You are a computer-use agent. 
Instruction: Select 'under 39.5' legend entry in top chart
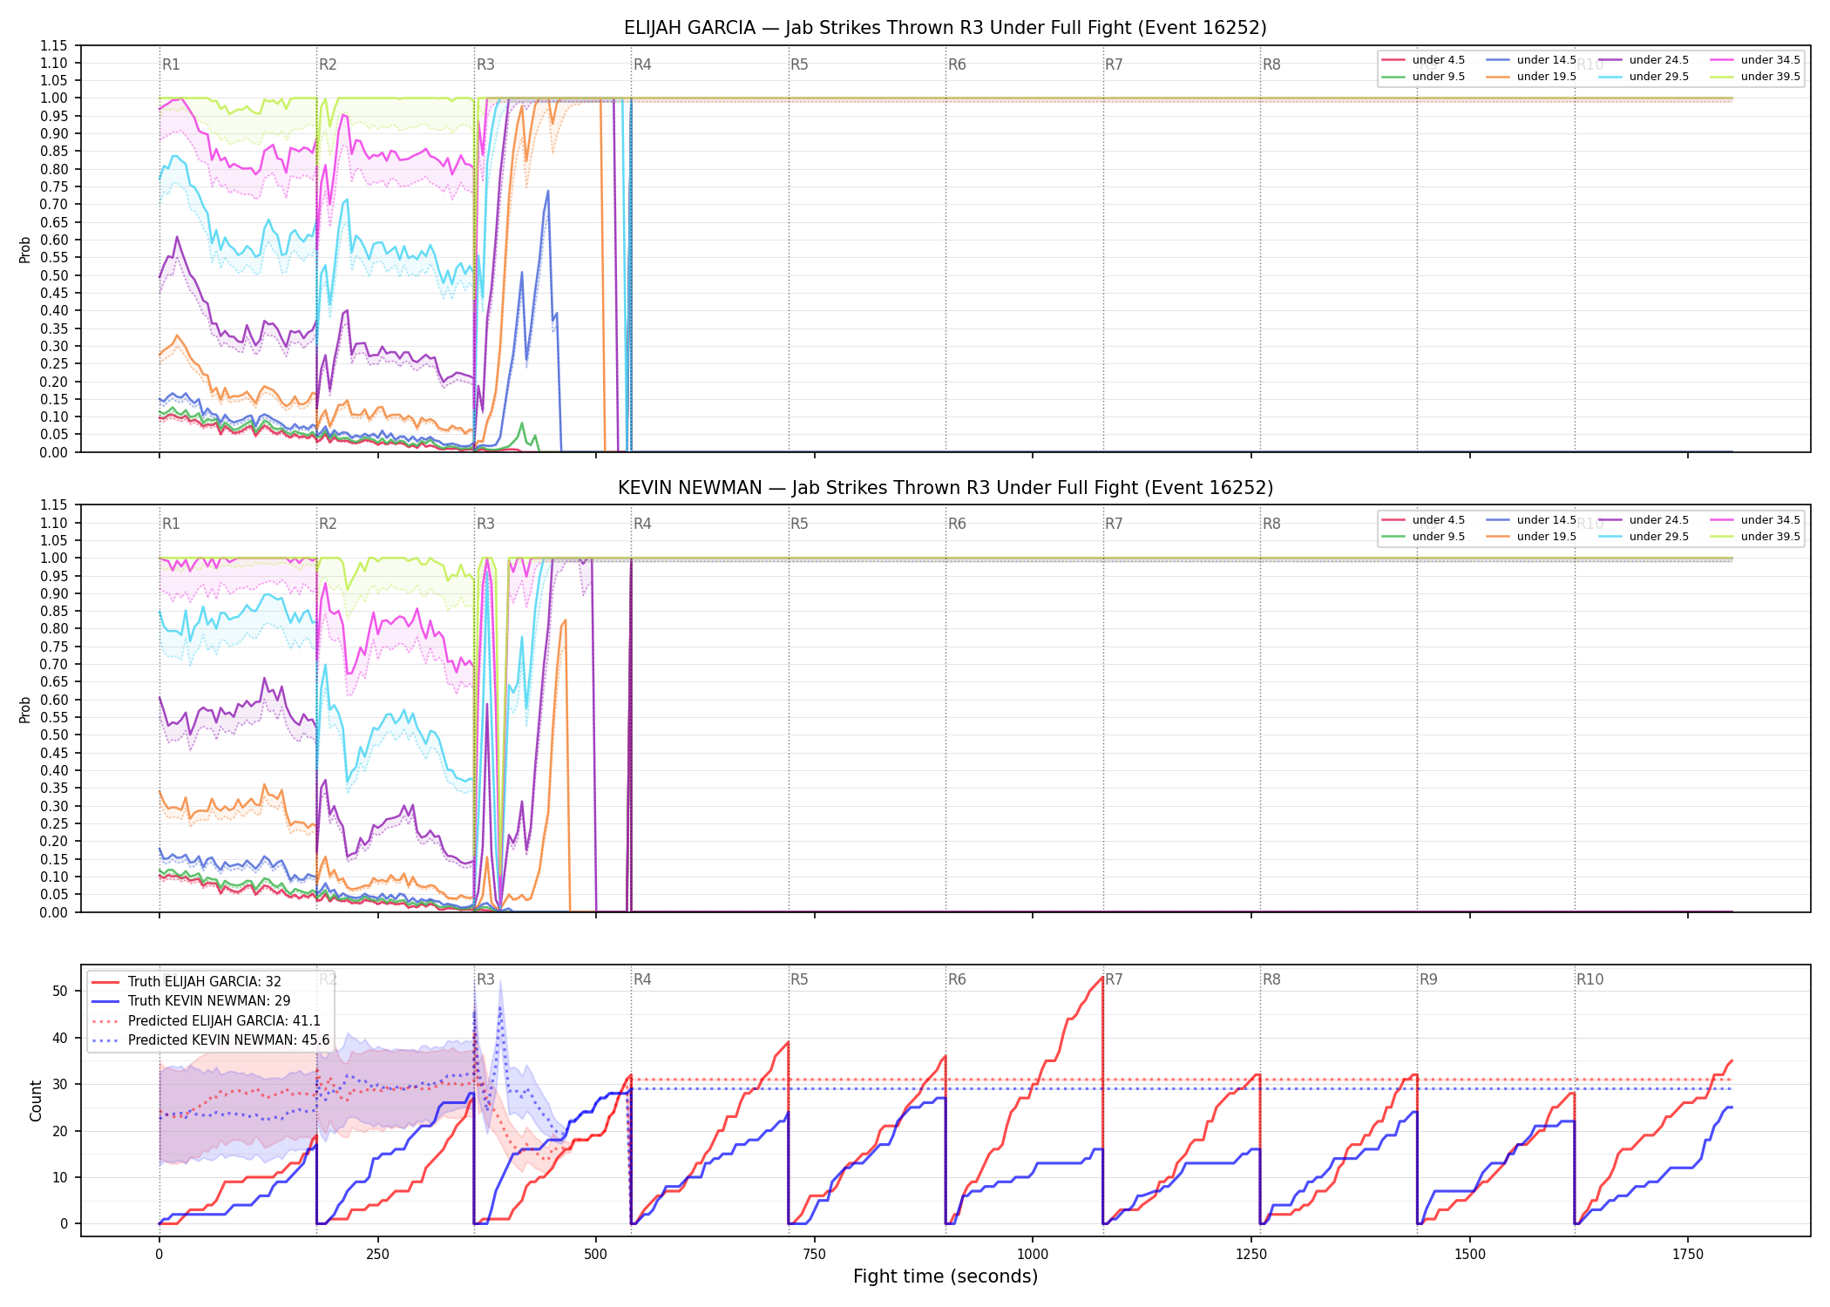pos(1756,77)
